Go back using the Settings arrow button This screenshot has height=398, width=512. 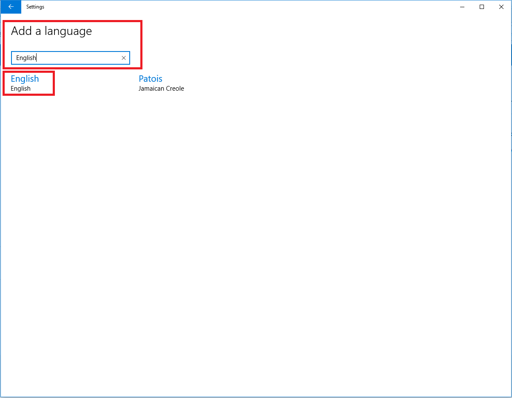[11, 7]
